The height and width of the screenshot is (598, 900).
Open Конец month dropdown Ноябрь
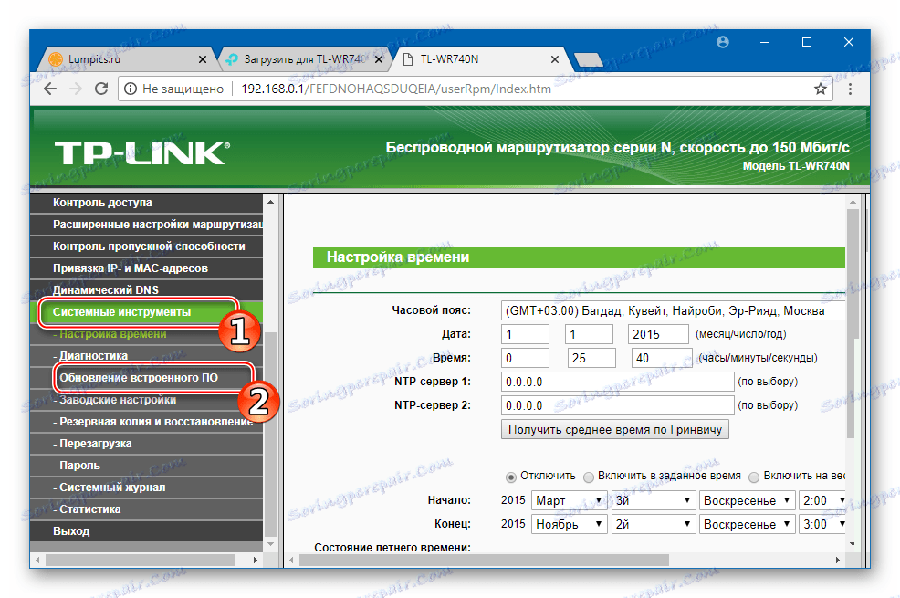click(x=569, y=524)
